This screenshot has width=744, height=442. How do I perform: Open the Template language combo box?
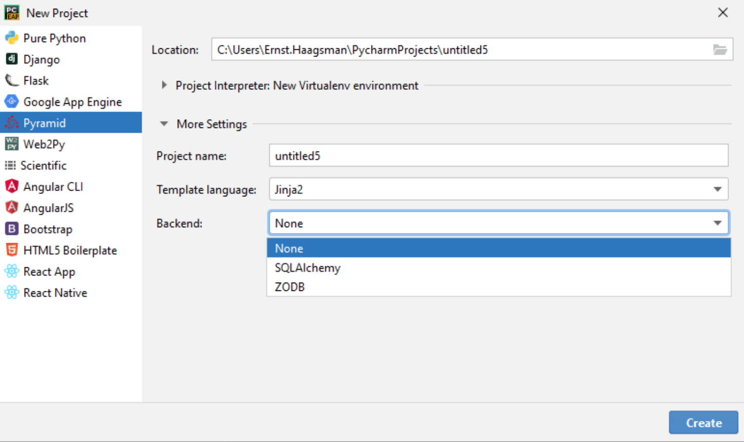[x=498, y=189]
